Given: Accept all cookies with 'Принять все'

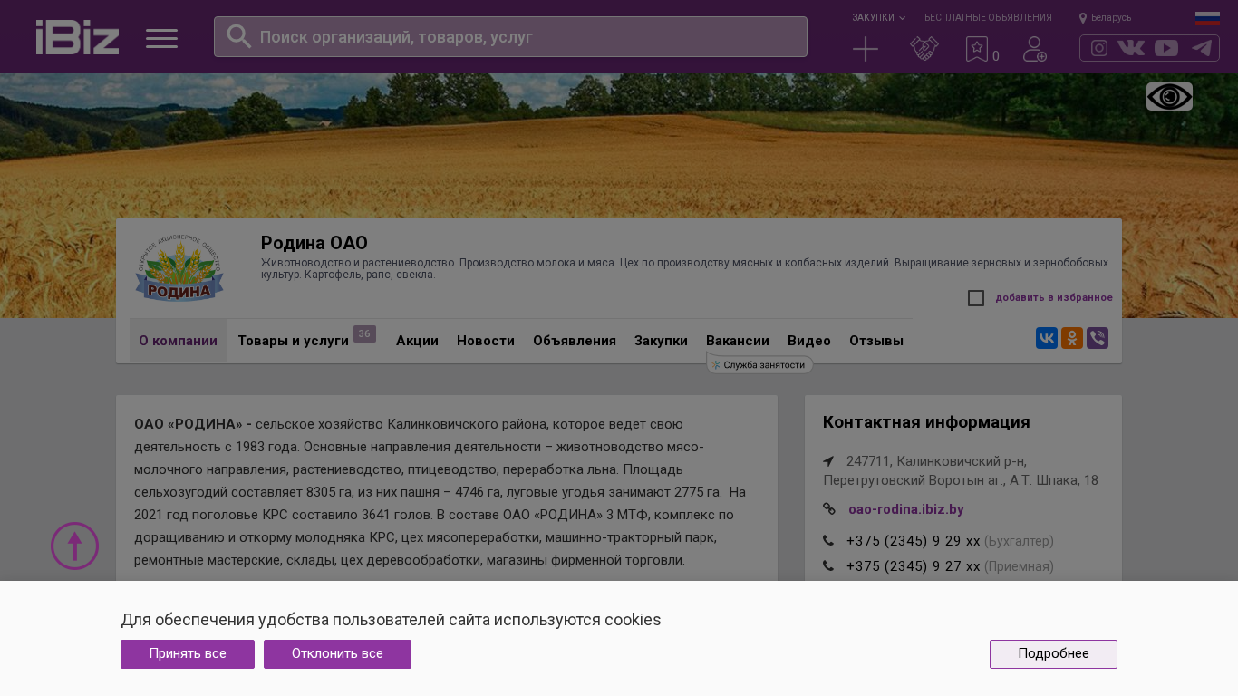Looking at the screenshot, I should pyautogui.click(x=188, y=654).
